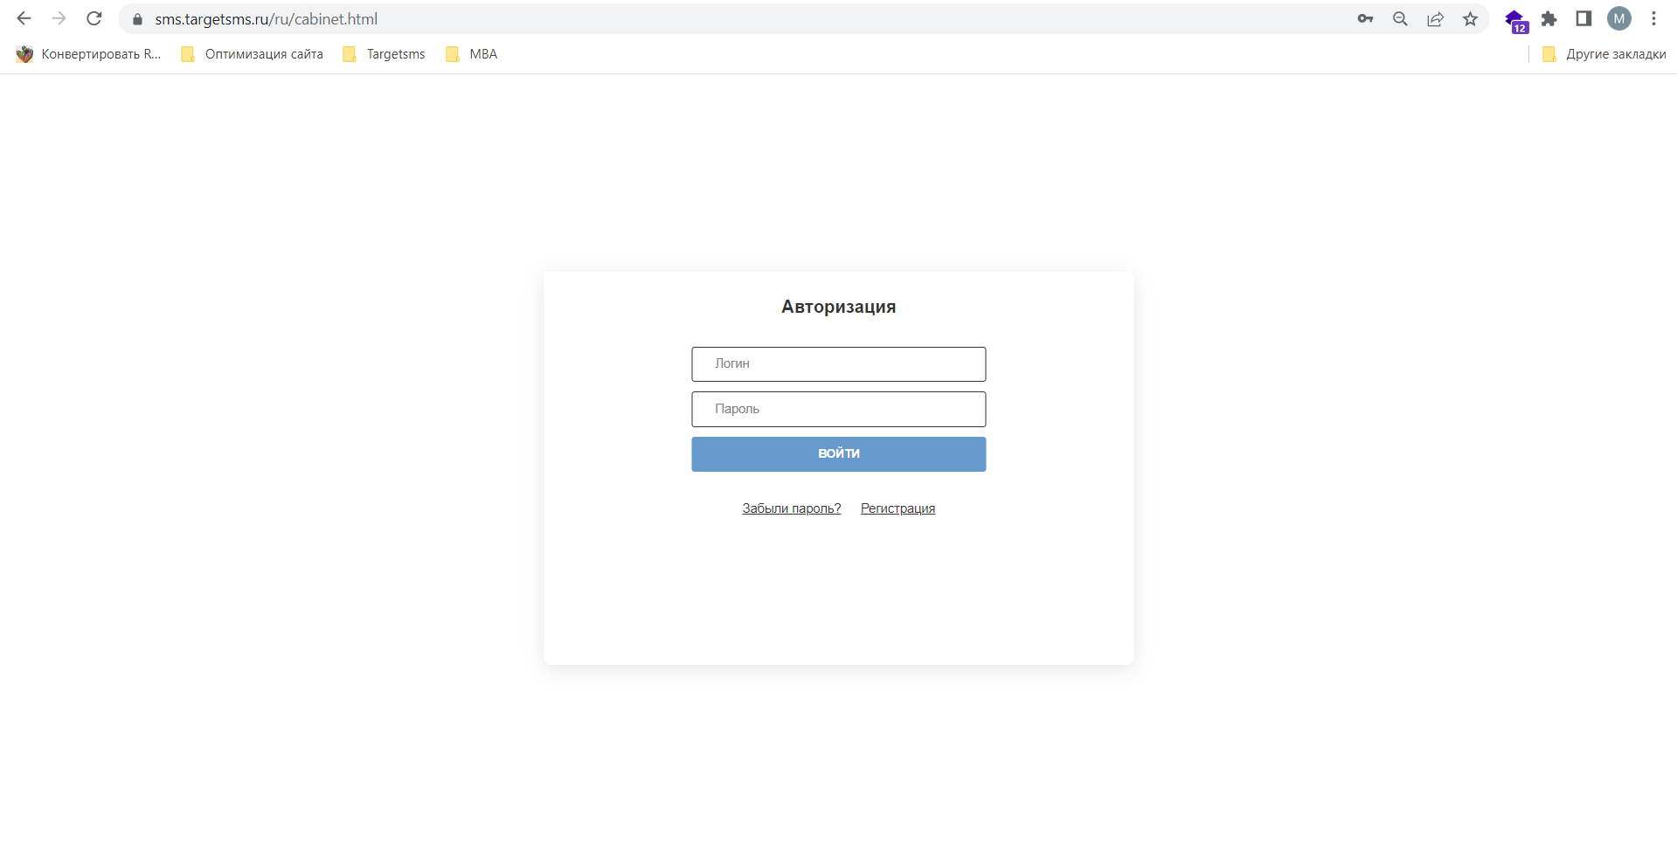Click the Пароль input field

click(x=839, y=409)
